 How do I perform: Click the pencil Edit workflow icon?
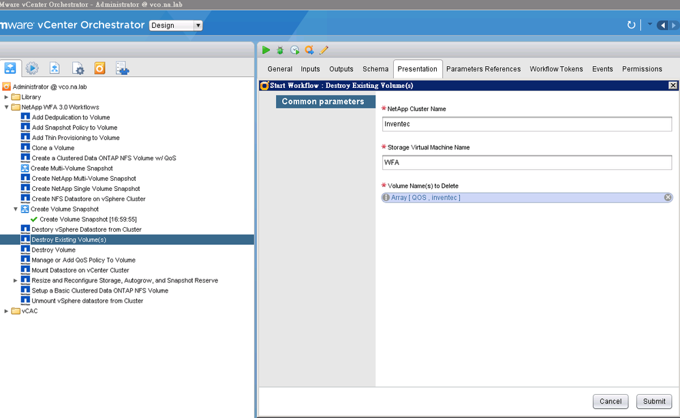point(324,50)
